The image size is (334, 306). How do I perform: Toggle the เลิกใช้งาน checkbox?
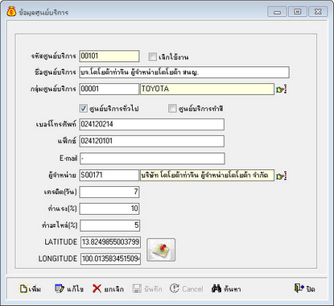click(x=152, y=56)
